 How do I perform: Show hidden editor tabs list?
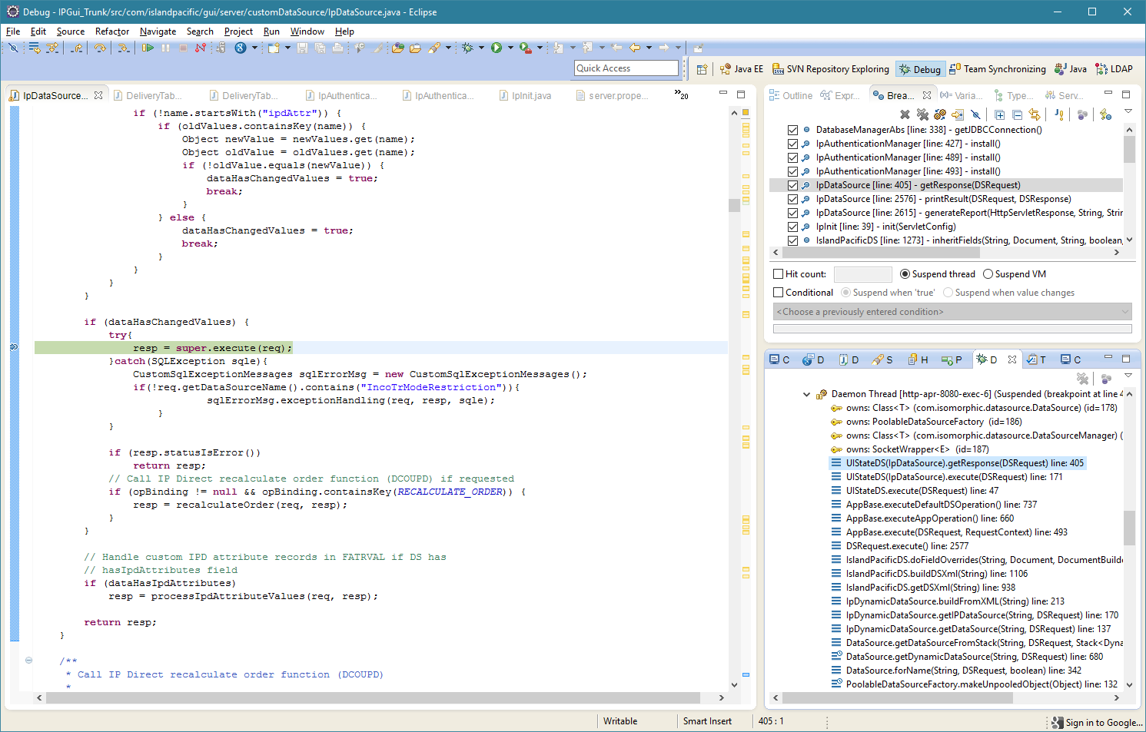(x=681, y=94)
